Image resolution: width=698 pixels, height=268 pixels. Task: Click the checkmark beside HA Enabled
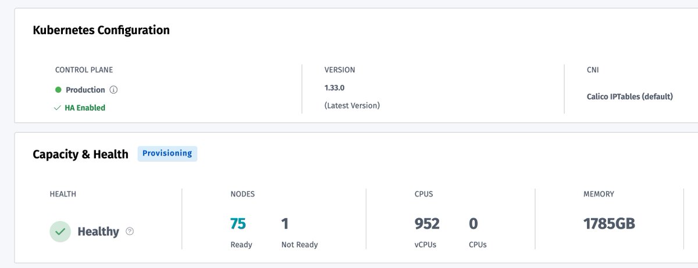(57, 108)
